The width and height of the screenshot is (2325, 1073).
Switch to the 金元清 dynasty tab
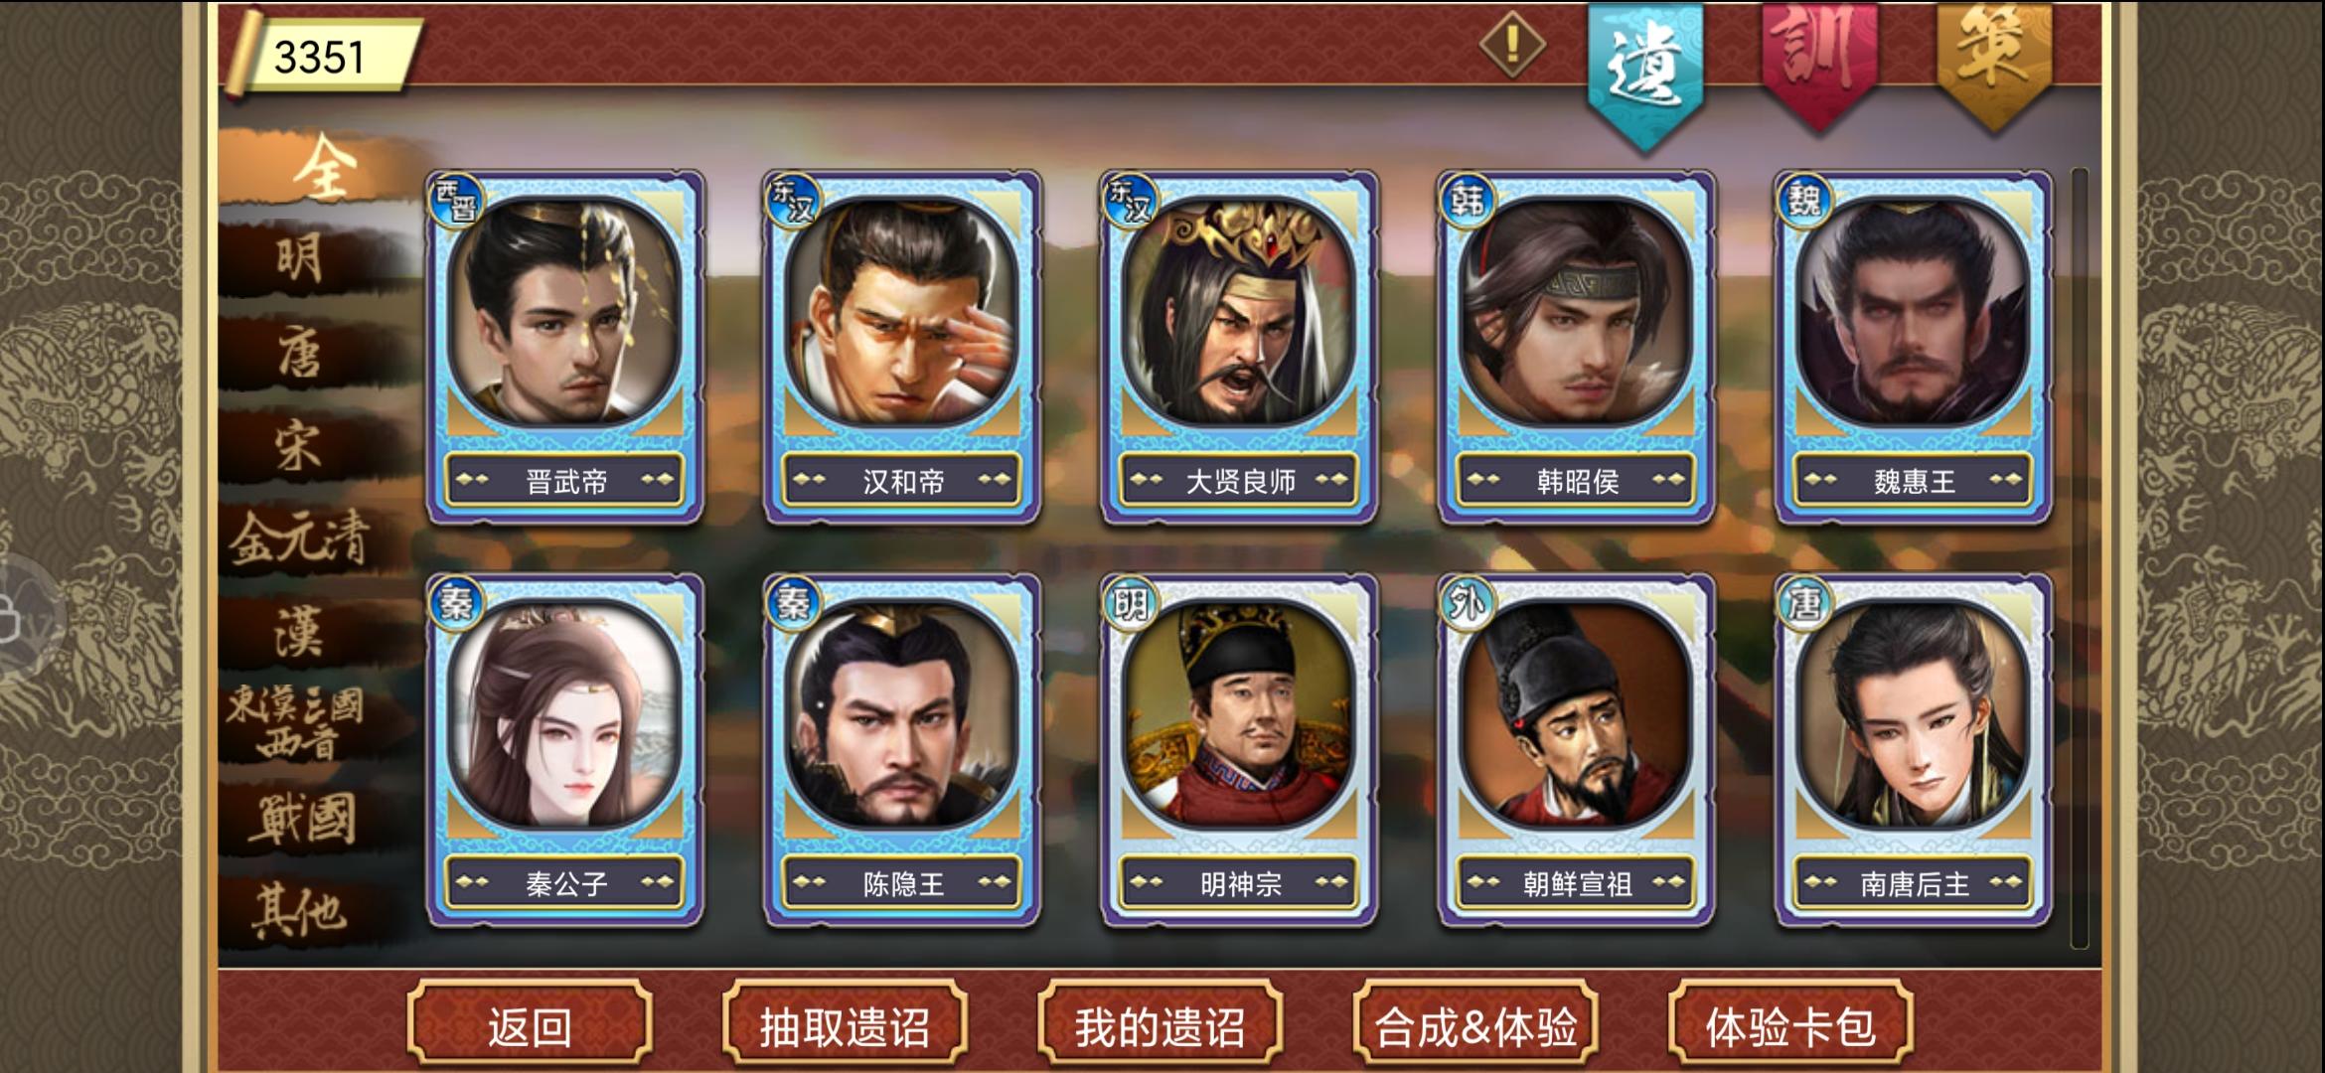300,540
